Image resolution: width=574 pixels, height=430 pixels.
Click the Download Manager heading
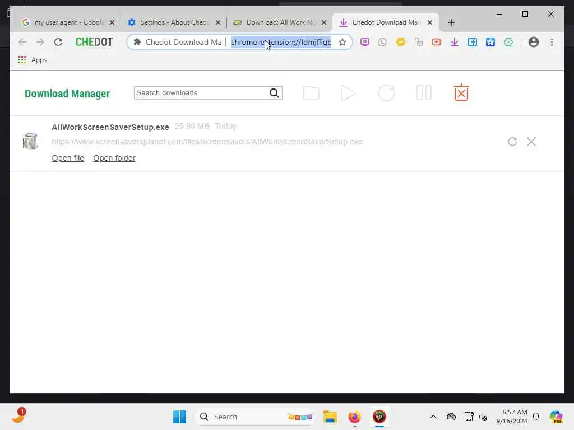67,94
